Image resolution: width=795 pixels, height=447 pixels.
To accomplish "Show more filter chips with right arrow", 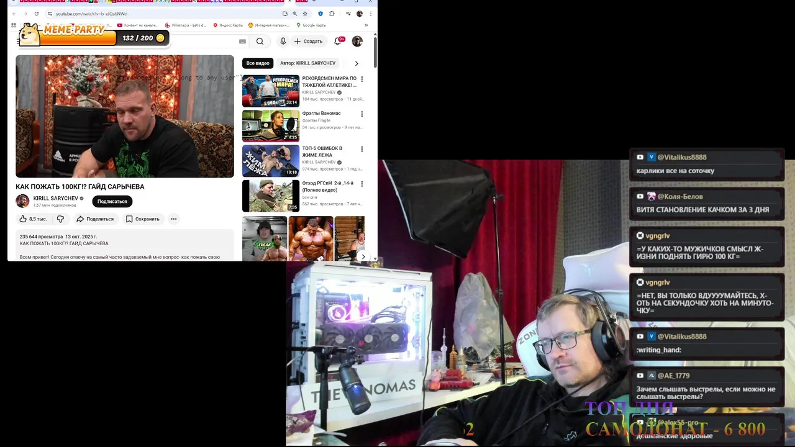I will click(357, 63).
